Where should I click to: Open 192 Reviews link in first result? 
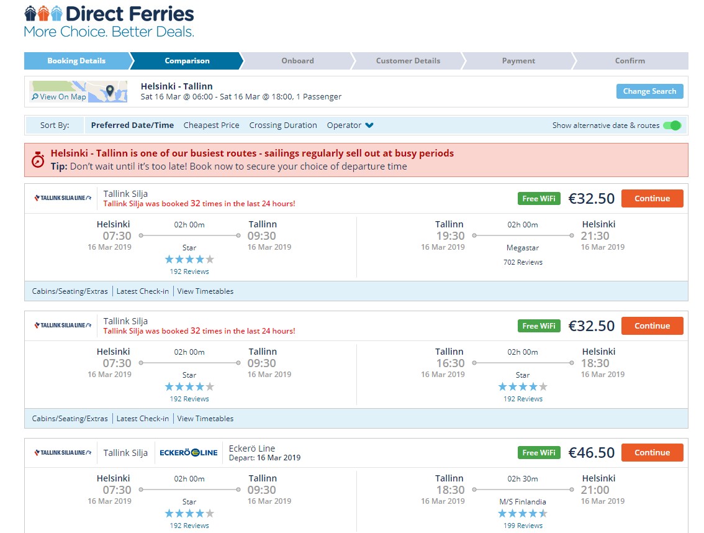pos(189,271)
